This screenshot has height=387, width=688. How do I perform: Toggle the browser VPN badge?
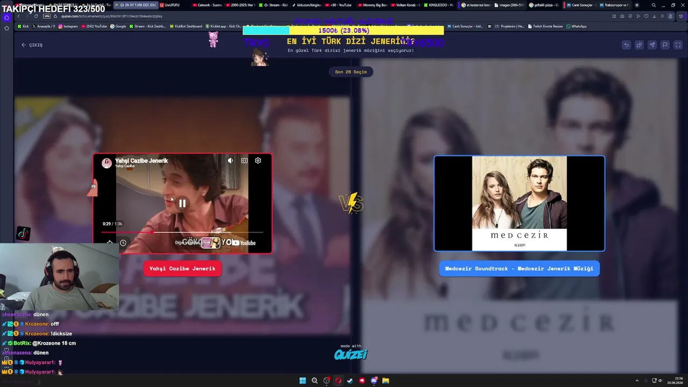click(x=47, y=16)
